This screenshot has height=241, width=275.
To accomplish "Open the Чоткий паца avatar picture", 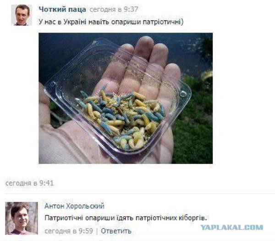I will click(x=22, y=15).
